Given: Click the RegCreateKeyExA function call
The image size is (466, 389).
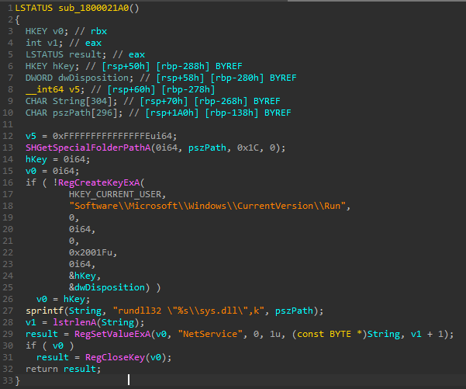Looking at the screenshot, I should 98,182.
